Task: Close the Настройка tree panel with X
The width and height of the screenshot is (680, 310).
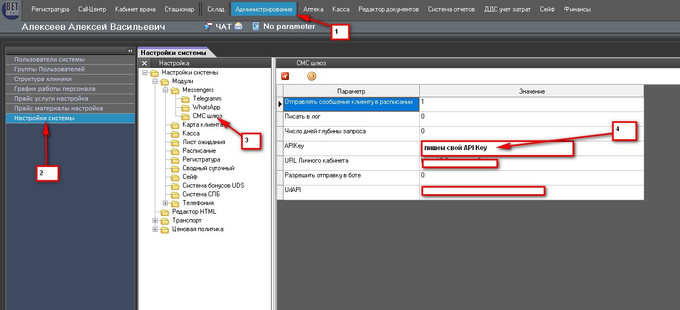Action: coord(144,63)
